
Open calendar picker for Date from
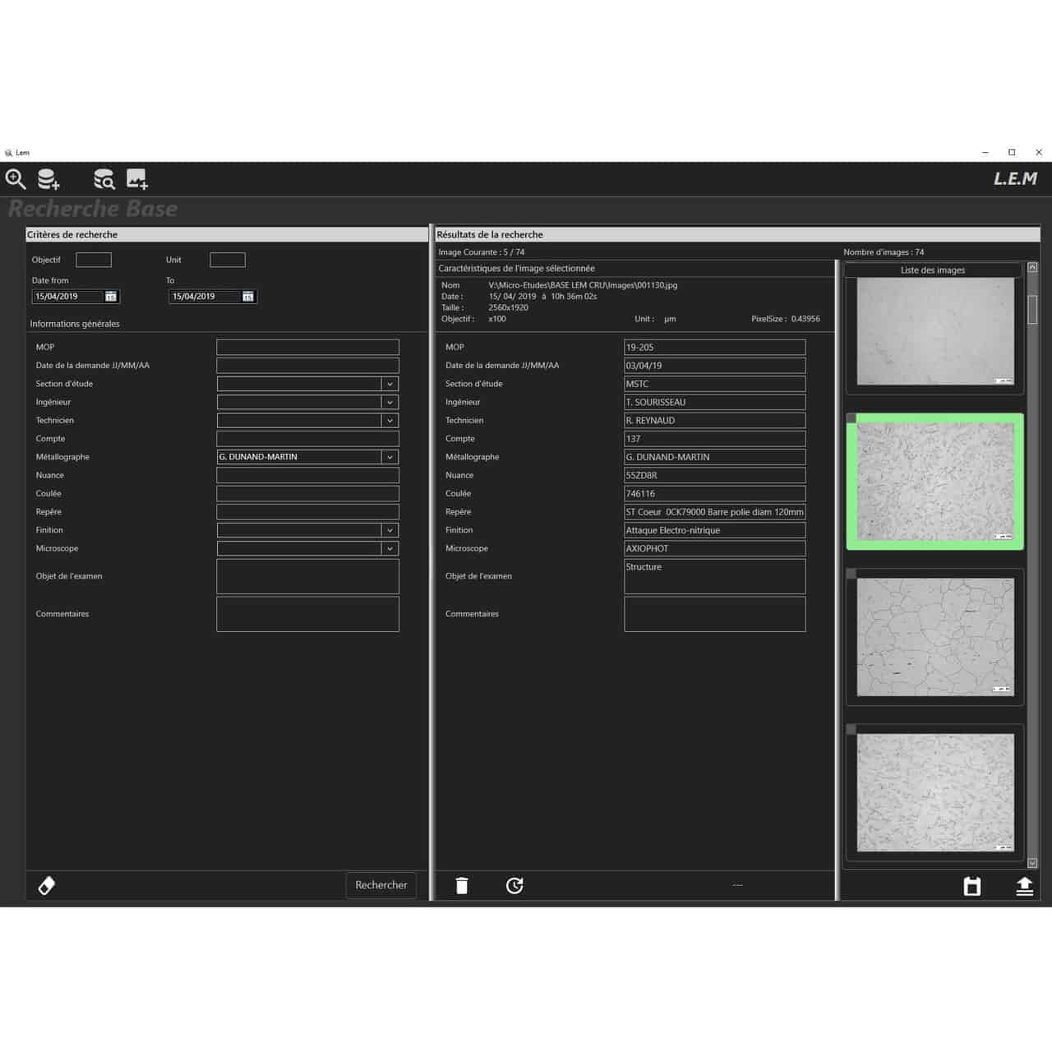click(111, 297)
